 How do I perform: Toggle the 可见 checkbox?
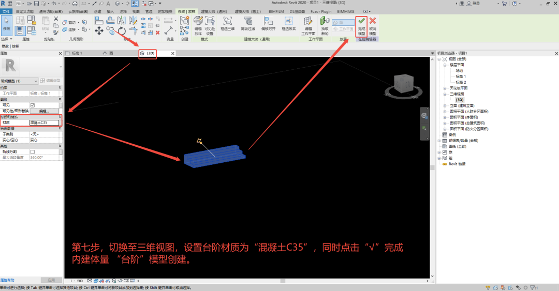(33, 105)
